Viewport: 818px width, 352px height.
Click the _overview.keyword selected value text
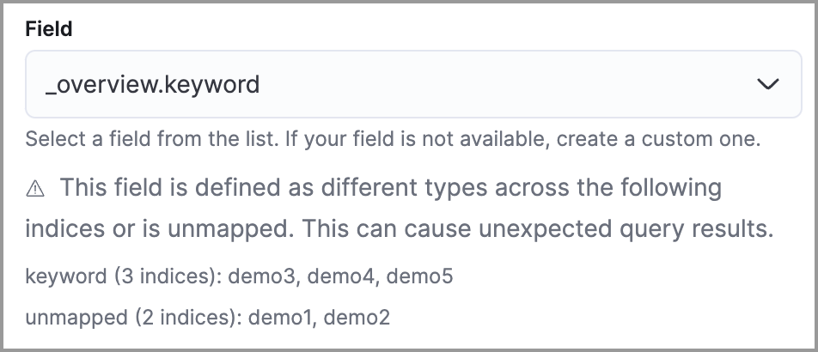(x=152, y=85)
